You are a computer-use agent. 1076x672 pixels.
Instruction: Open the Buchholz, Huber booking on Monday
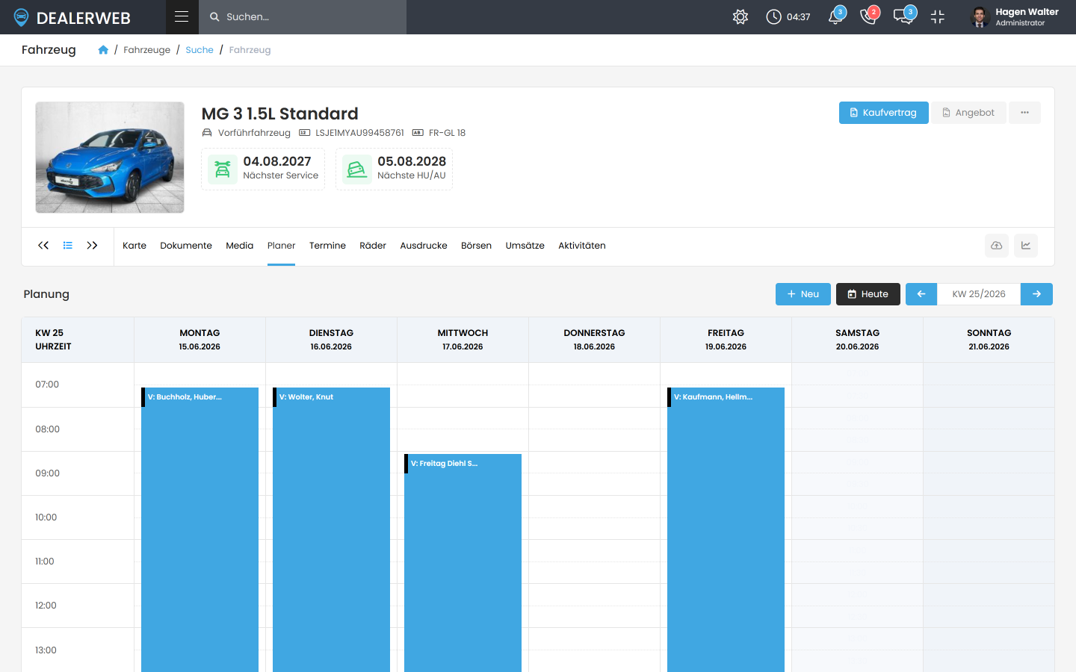200,529
